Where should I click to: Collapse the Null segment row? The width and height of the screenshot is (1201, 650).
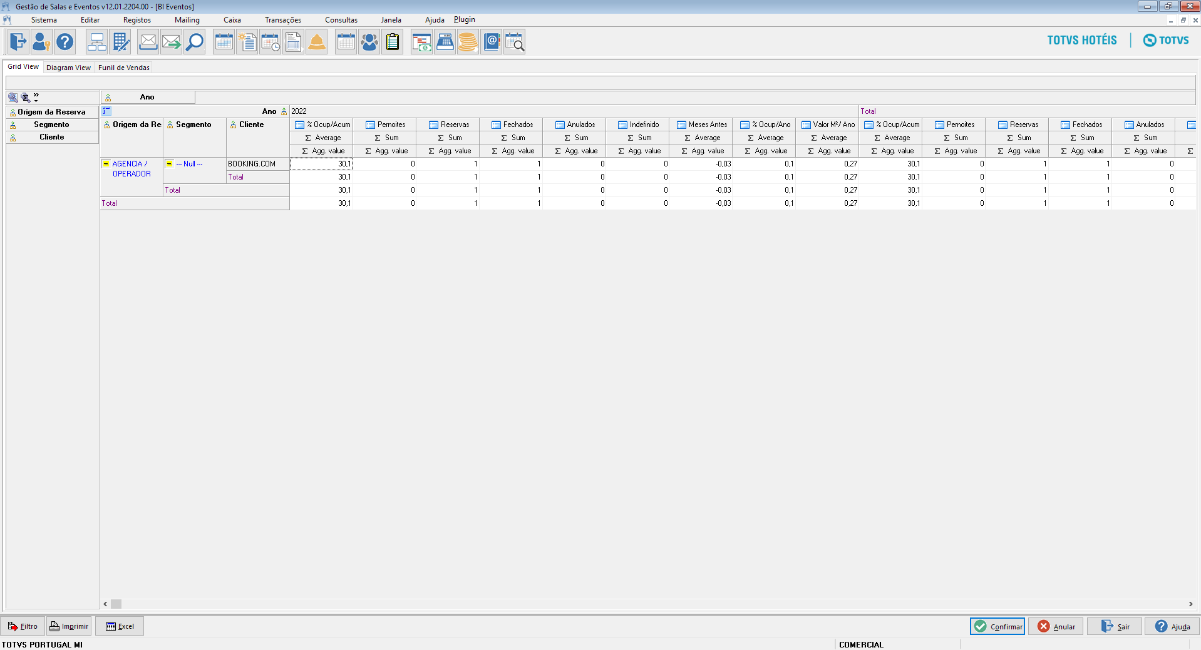click(169, 164)
